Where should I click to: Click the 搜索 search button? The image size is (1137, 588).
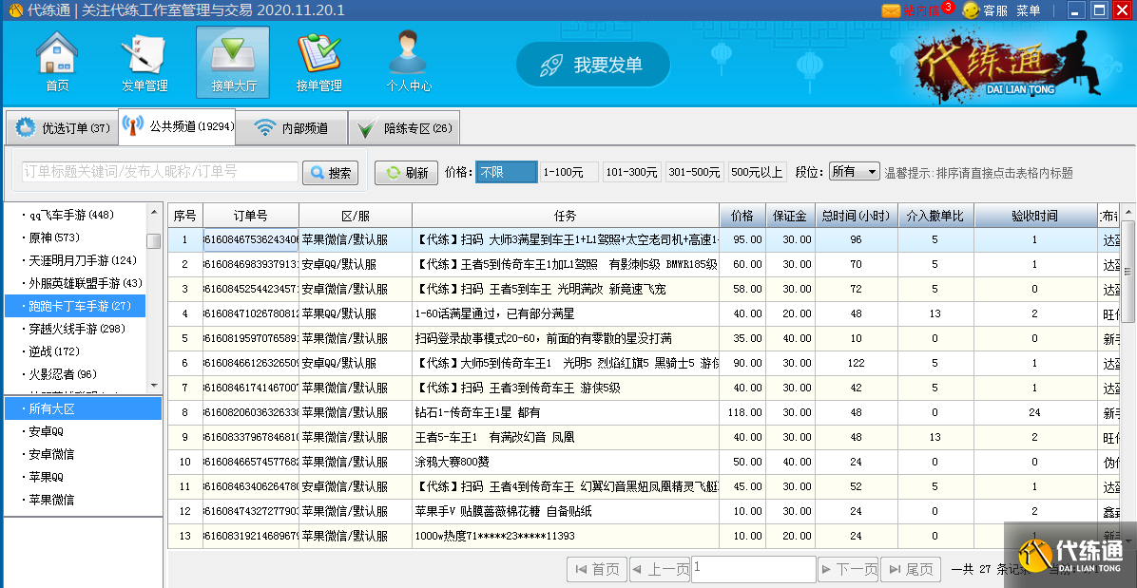330,173
